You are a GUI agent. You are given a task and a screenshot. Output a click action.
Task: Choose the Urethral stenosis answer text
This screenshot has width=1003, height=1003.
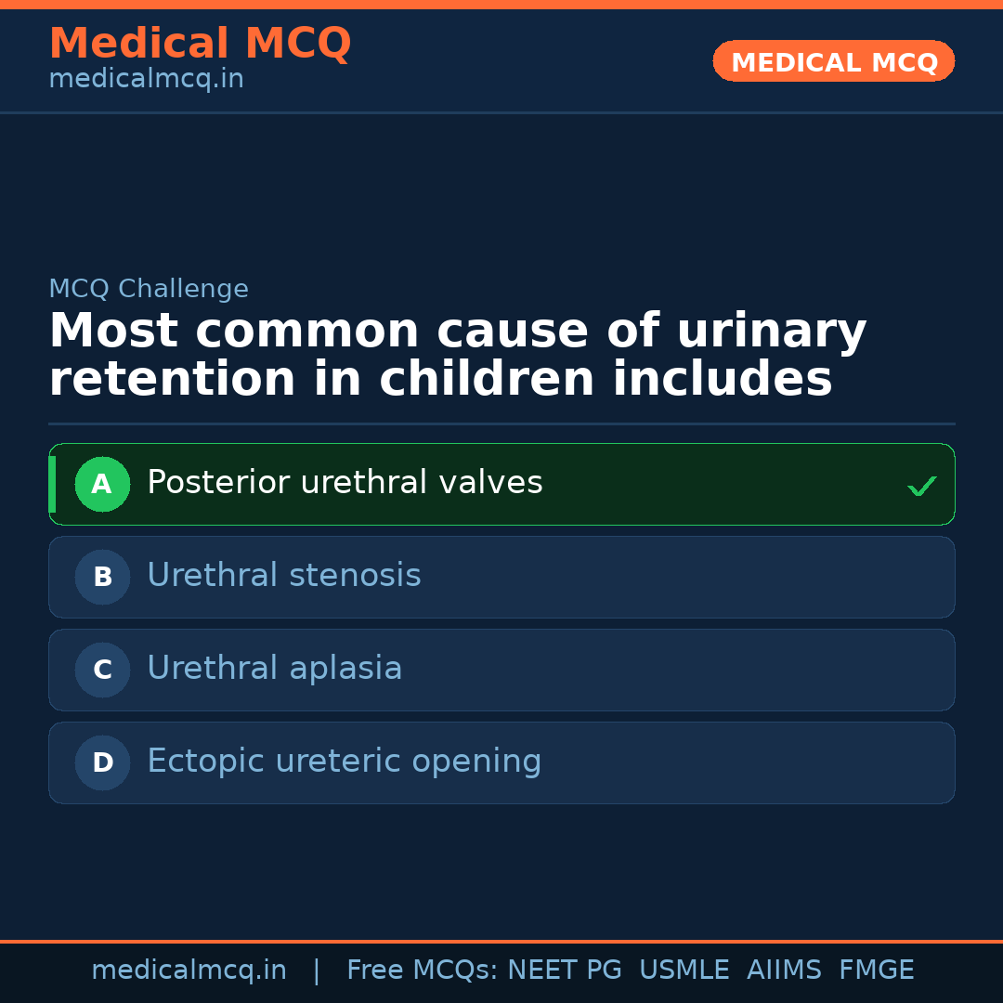point(283,576)
